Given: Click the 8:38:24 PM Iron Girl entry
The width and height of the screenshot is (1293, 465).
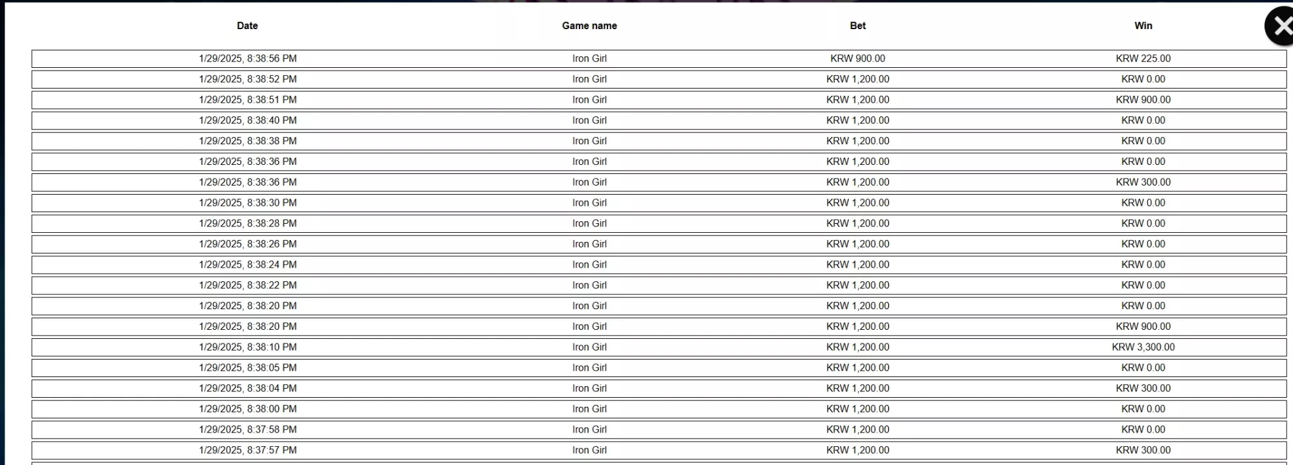Looking at the screenshot, I should click(659, 265).
